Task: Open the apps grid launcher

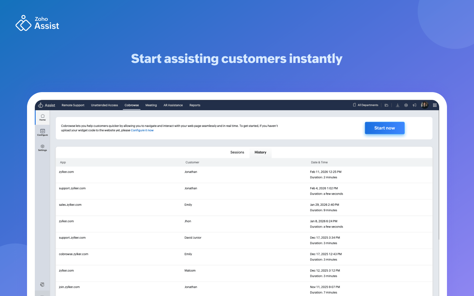Action: point(435,105)
